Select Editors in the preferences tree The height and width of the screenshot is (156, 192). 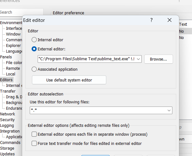[x=6, y=80]
